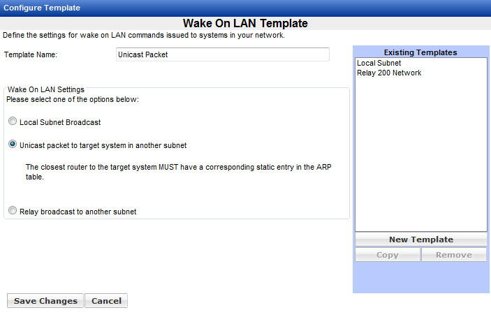Click the ARP table static entry note

coord(177,172)
